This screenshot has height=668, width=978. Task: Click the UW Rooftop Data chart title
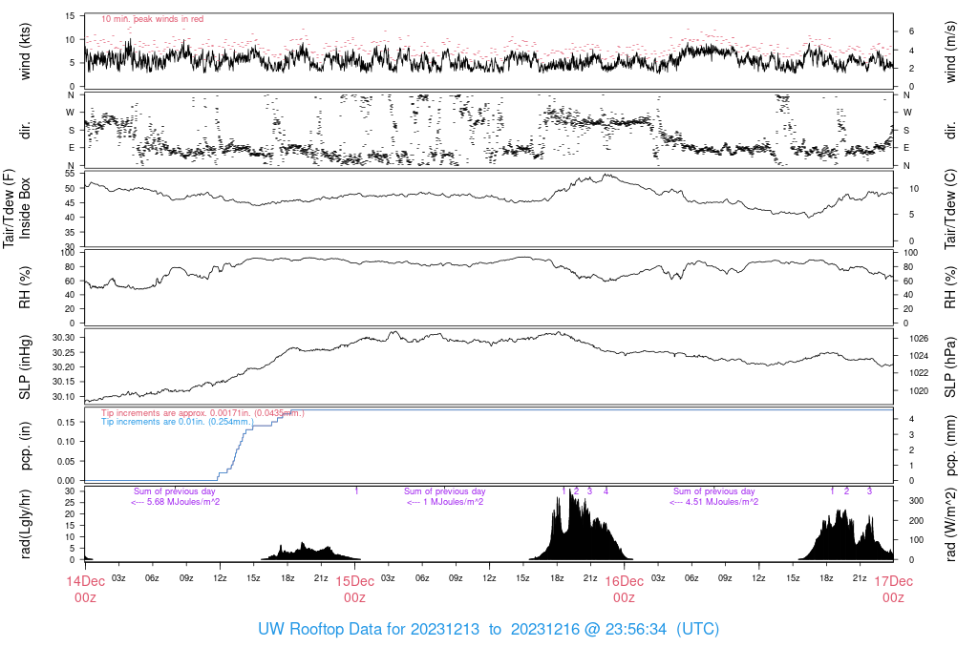click(x=488, y=630)
